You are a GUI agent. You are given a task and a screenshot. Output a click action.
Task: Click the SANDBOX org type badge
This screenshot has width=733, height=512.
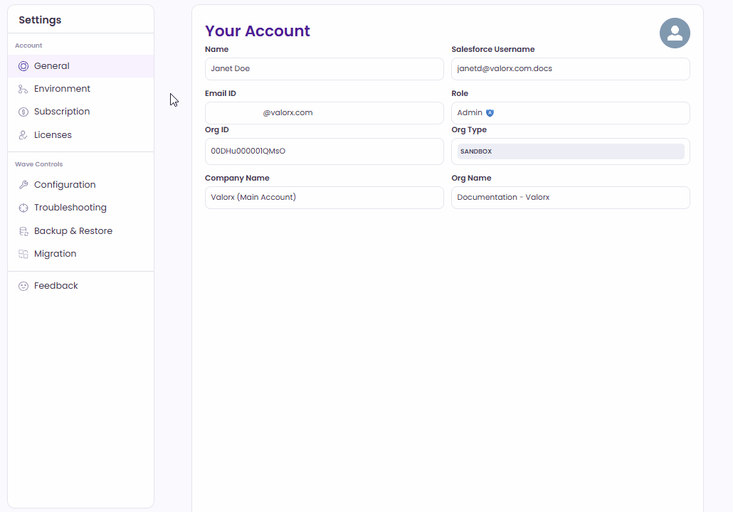(476, 151)
